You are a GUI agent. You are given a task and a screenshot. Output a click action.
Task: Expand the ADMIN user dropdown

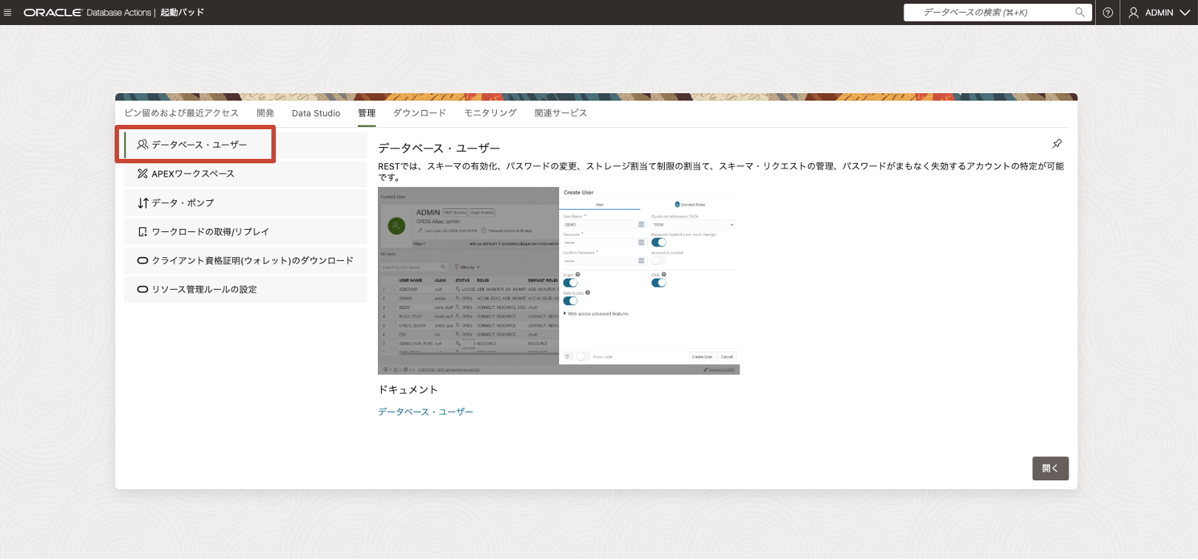(x=1158, y=13)
